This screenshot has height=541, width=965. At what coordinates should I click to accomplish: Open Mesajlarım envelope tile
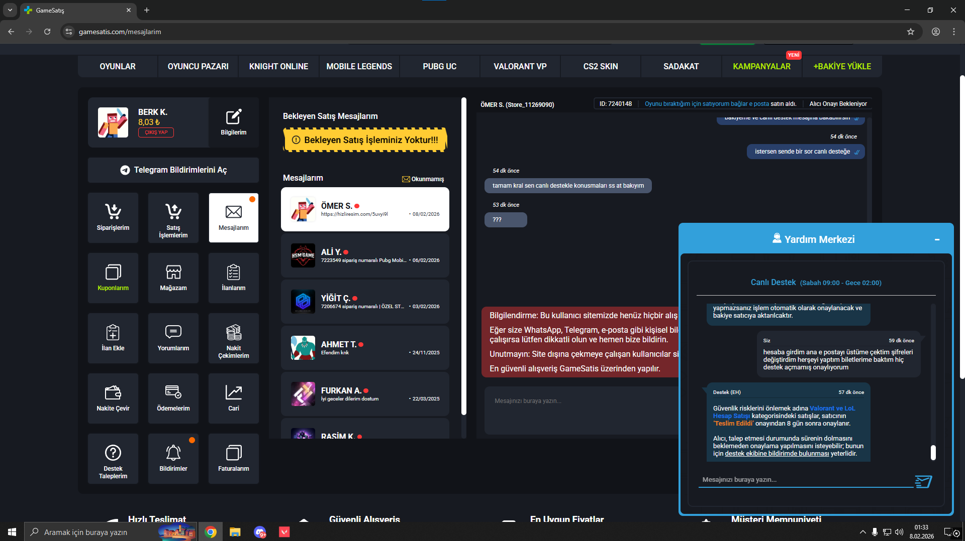(234, 218)
